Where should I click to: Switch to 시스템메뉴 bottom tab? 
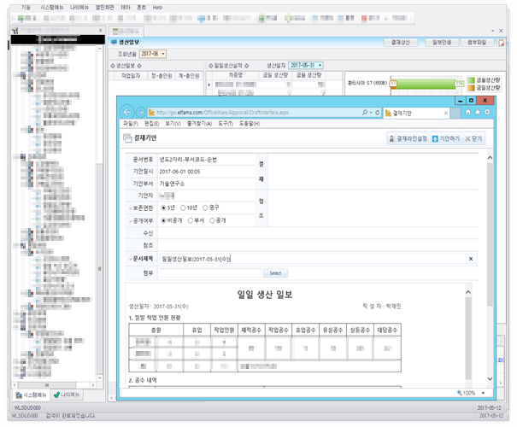(x=32, y=395)
